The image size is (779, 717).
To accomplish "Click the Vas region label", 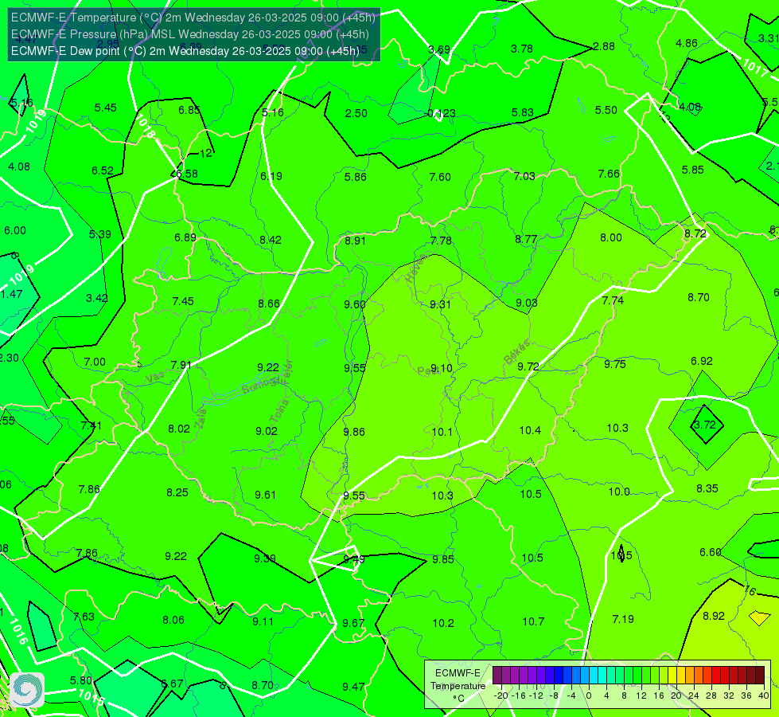I will tap(155, 378).
